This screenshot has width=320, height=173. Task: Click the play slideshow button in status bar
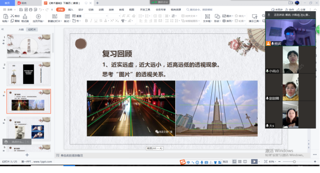click(254, 161)
